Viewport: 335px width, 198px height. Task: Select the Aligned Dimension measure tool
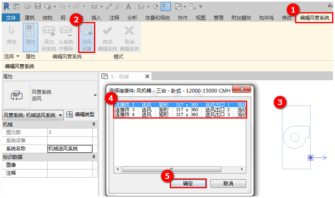pyautogui.click(x=94, y=7)
